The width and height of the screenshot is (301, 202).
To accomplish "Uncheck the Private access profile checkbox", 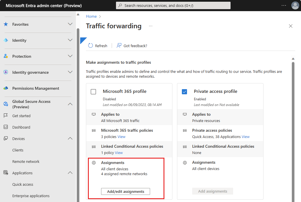I will click(184, 92).
